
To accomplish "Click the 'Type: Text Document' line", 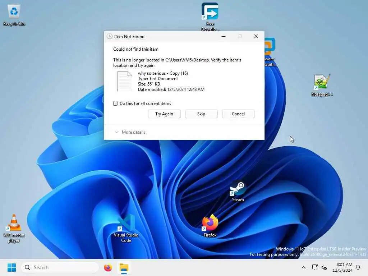I will [x=158, y=79].
